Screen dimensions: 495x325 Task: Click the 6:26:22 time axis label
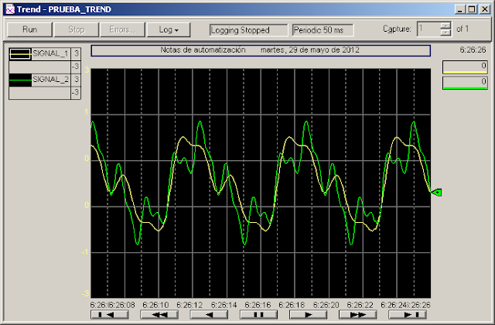pos(360,305)
